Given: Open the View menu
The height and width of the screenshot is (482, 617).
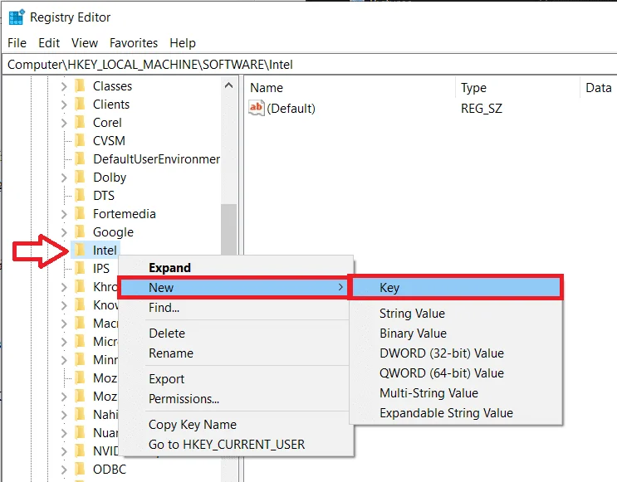Looking at the screenshot, I should [x=85, y=43].
